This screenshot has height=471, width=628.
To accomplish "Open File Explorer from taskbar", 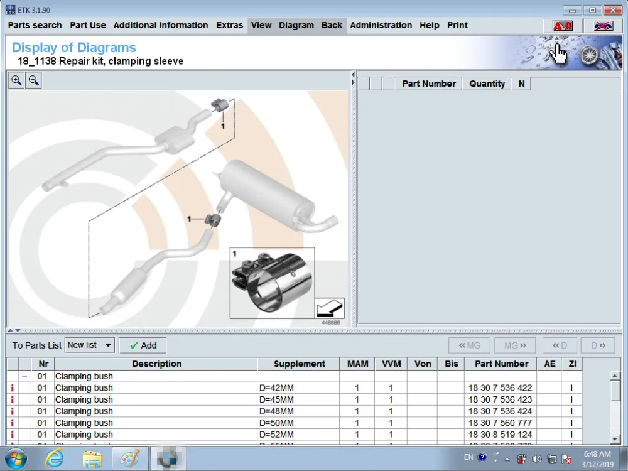I will pos(92,458).
